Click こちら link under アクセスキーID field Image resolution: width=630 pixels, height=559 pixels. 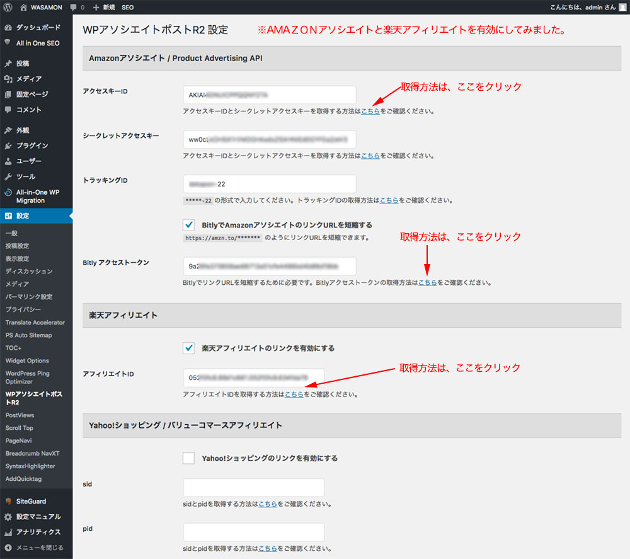tap(370, 112)
